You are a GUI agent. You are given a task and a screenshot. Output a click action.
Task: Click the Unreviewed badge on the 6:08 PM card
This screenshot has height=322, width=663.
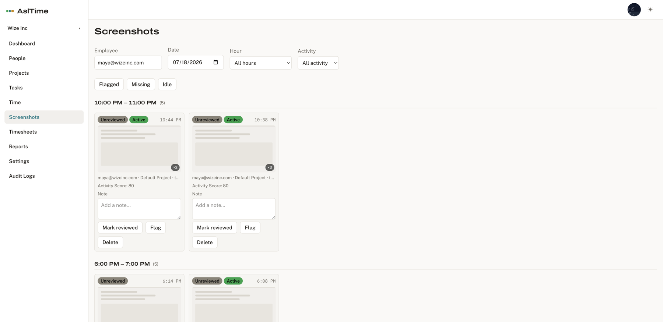coord(207,281)
